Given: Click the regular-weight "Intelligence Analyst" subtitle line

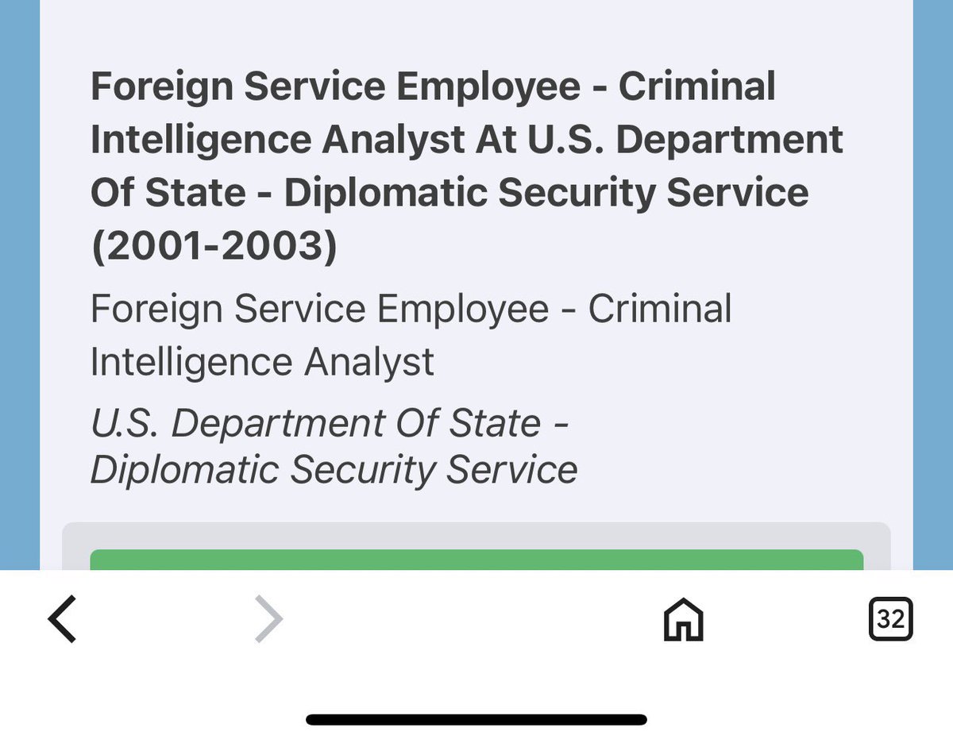Looking at the screenshot, I should 262,362.
